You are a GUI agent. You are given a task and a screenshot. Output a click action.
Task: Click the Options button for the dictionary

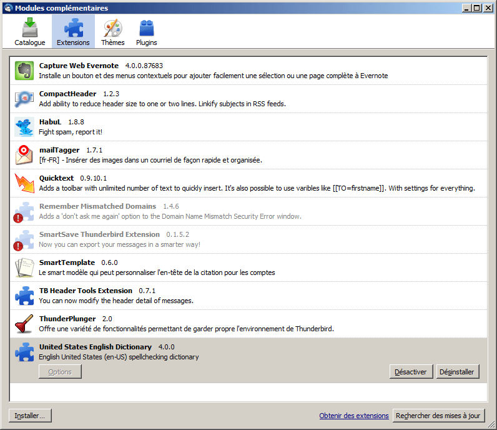60,372
